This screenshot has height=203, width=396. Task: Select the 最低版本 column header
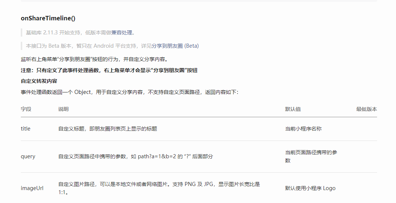[366, 109]
